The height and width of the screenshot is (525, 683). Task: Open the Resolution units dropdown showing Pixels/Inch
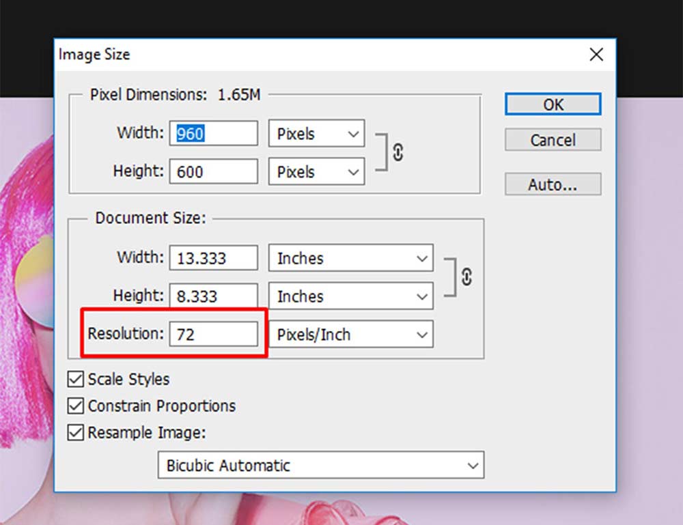350,334
